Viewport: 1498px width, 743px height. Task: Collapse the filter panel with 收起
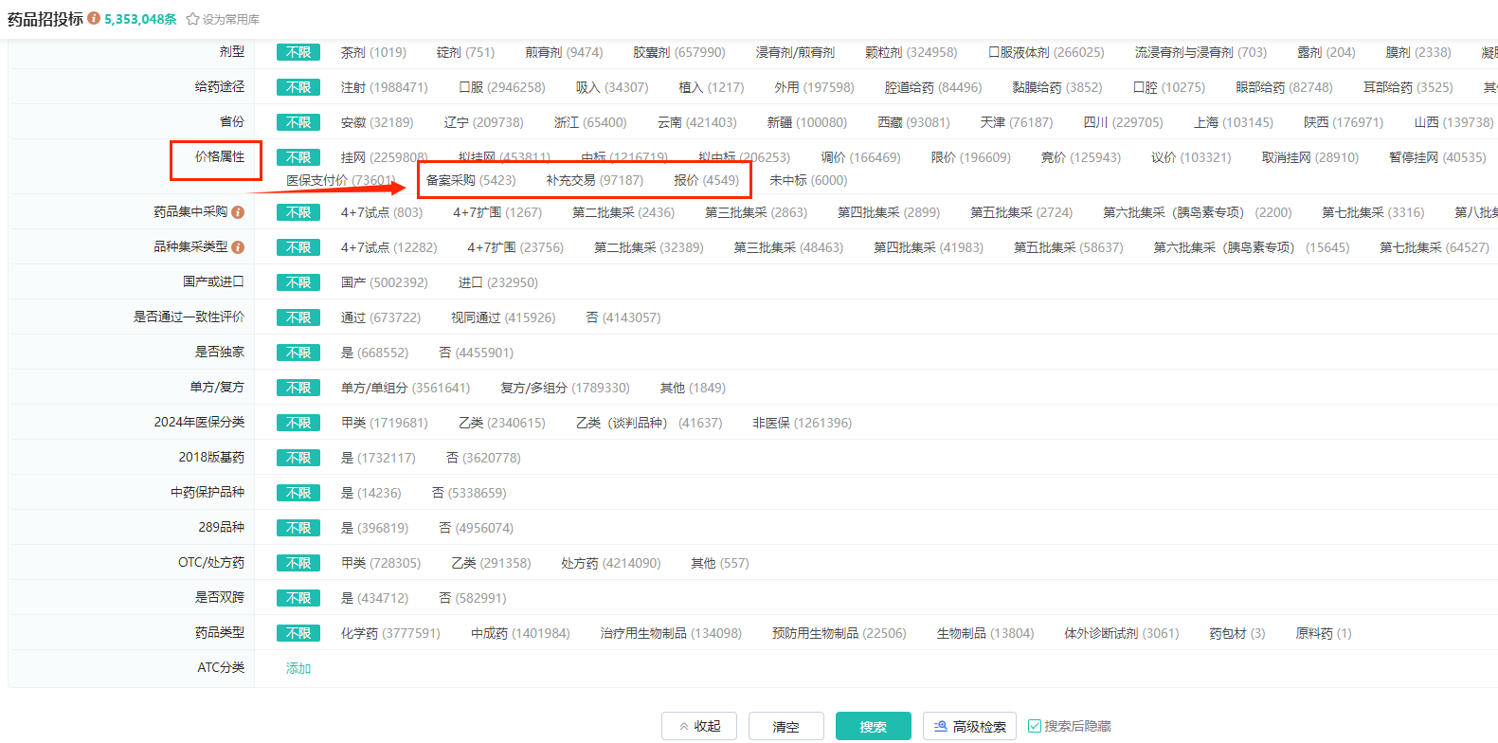pyautogui.click(x=699, y=726)
